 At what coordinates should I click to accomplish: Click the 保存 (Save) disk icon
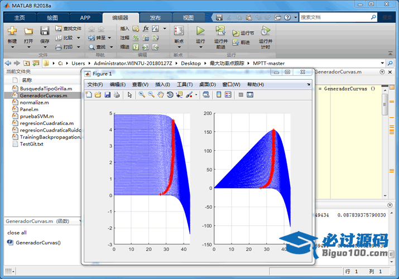(45, 31)
